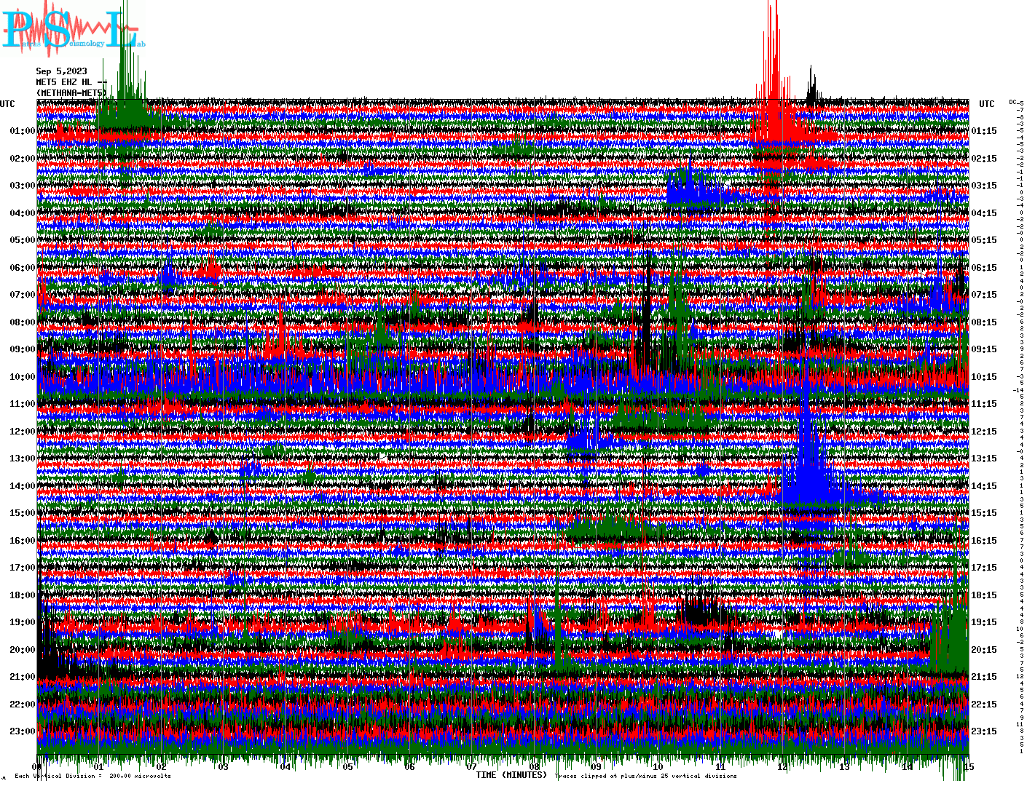Click the 10:15 time label on right
The width and height of the screenshot is (1027, 786).
click(x=984, y=377)
